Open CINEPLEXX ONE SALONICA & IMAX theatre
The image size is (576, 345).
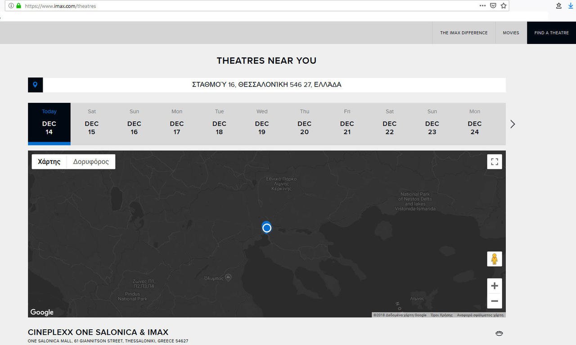(98, 332)
